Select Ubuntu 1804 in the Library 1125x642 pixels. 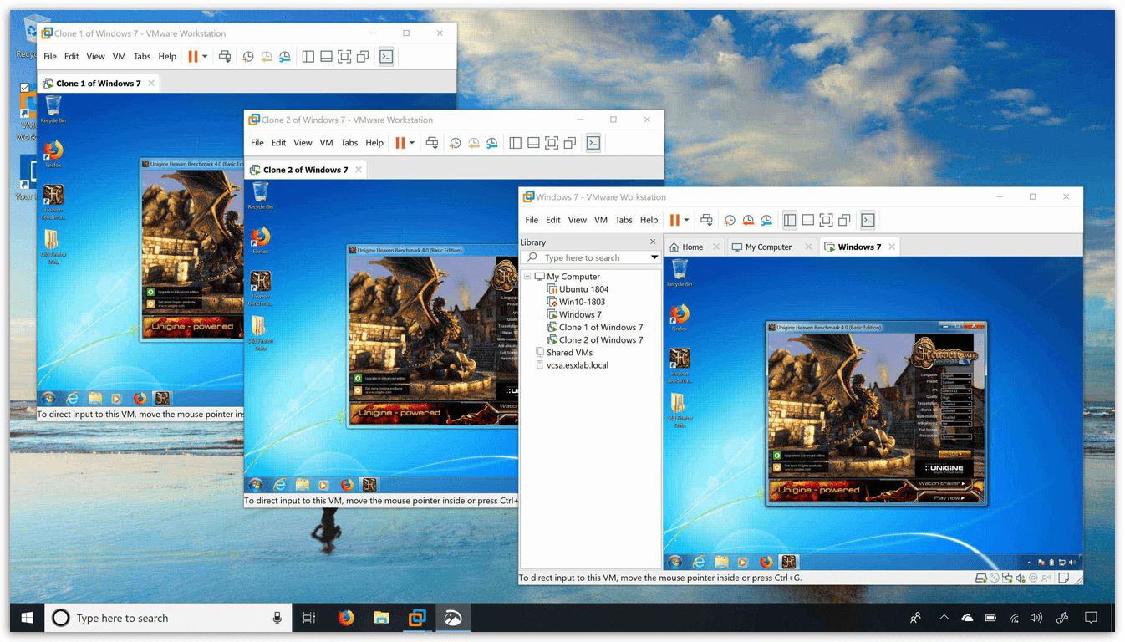pos(583,289)
